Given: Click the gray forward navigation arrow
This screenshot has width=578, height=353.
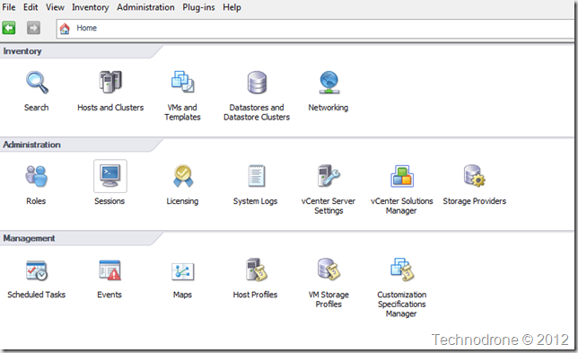Looking at the screenshot, I should [x=33, y=28].
